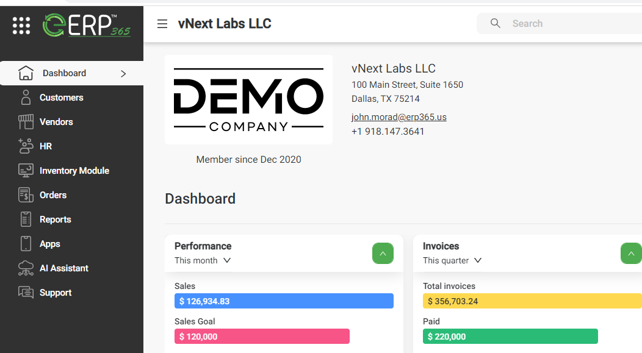Click the ERP 365 logo

pyautogui.click(x=86, y=25)
